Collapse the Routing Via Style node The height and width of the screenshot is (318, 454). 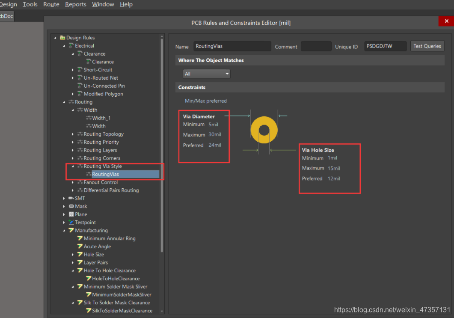click(x=73, y=166)
